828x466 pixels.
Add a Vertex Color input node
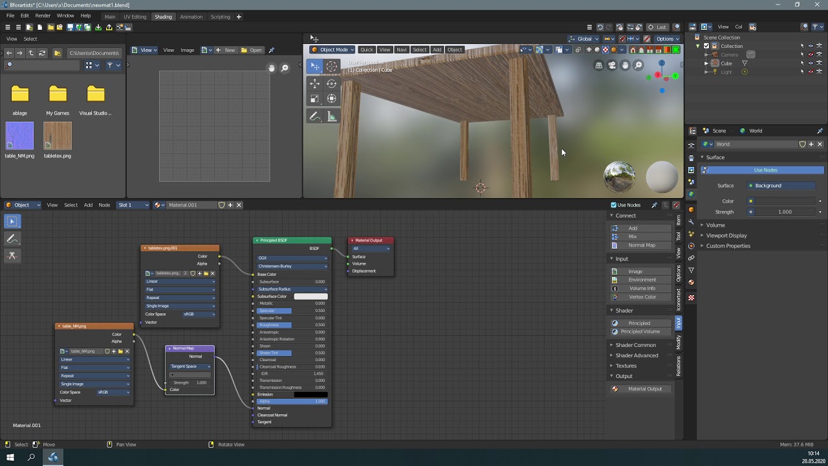(x=641, y=297)
